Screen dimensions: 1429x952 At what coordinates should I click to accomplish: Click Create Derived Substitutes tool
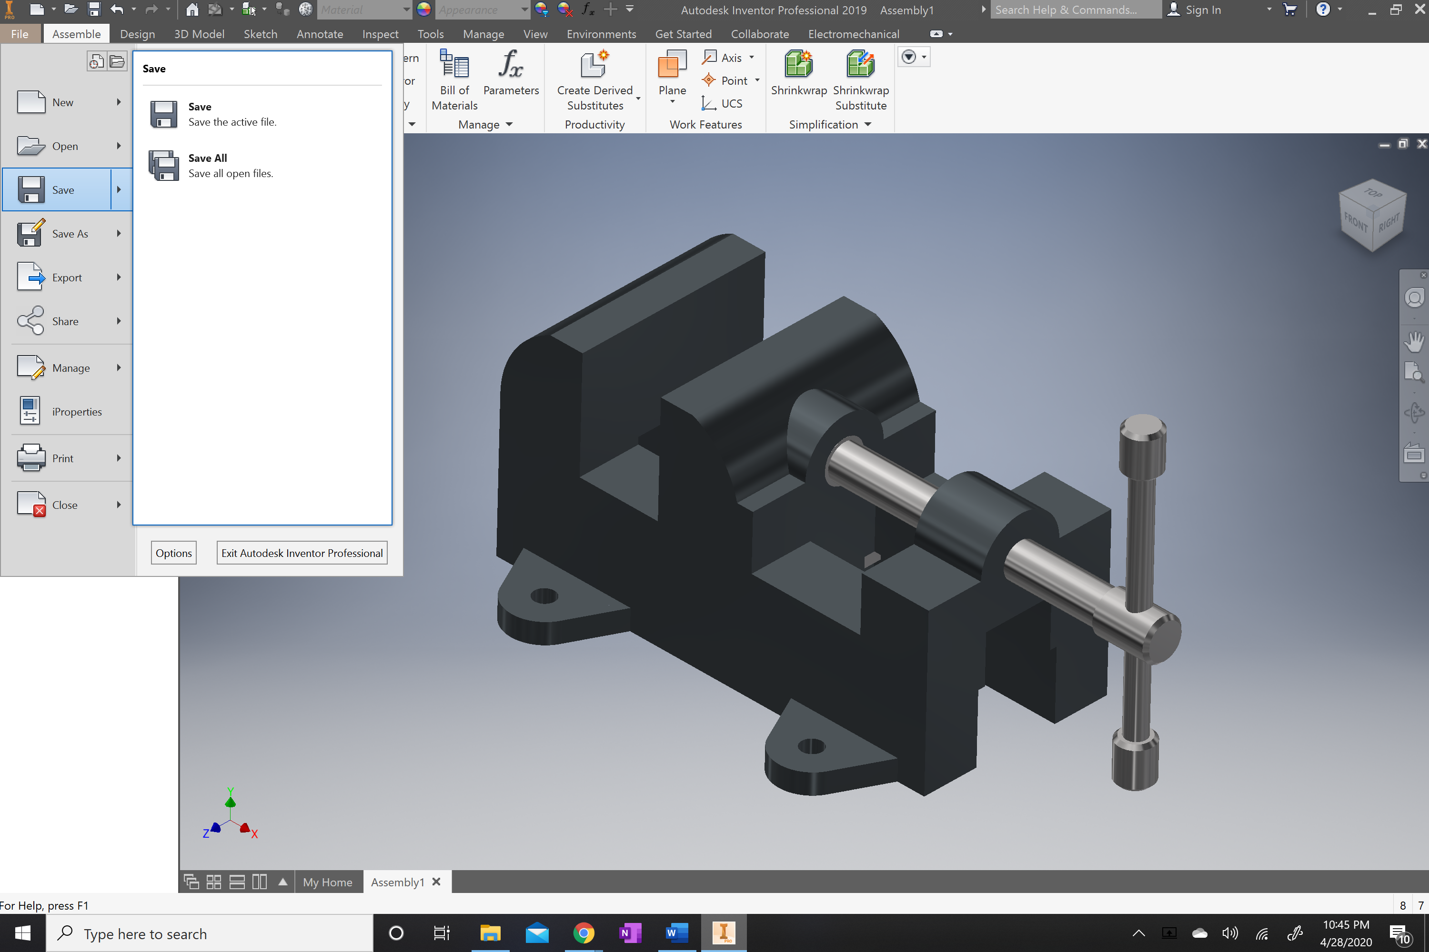[595, 80]
